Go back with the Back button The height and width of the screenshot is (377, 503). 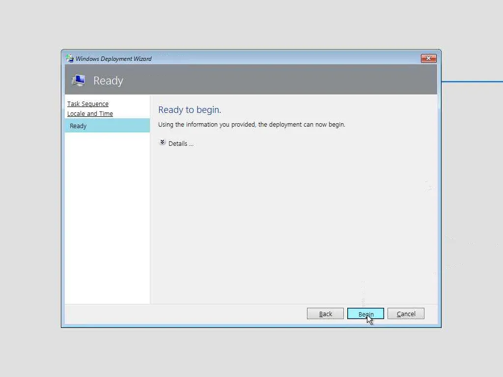tap(325, 314)
